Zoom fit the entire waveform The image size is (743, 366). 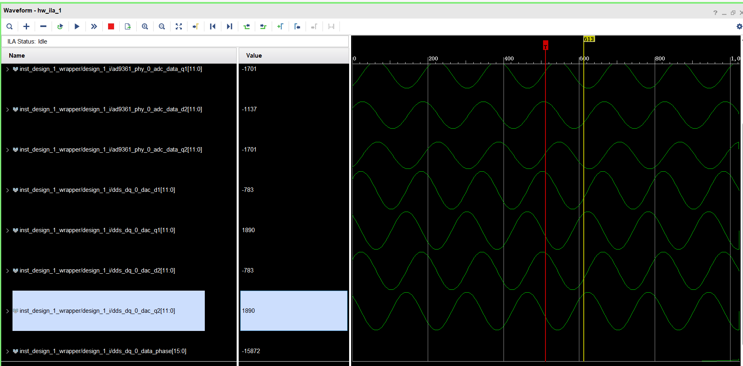179,27
